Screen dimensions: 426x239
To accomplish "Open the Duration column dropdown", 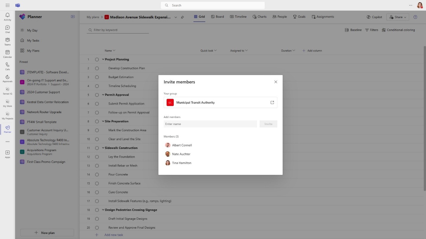I will tap(294, 50).
